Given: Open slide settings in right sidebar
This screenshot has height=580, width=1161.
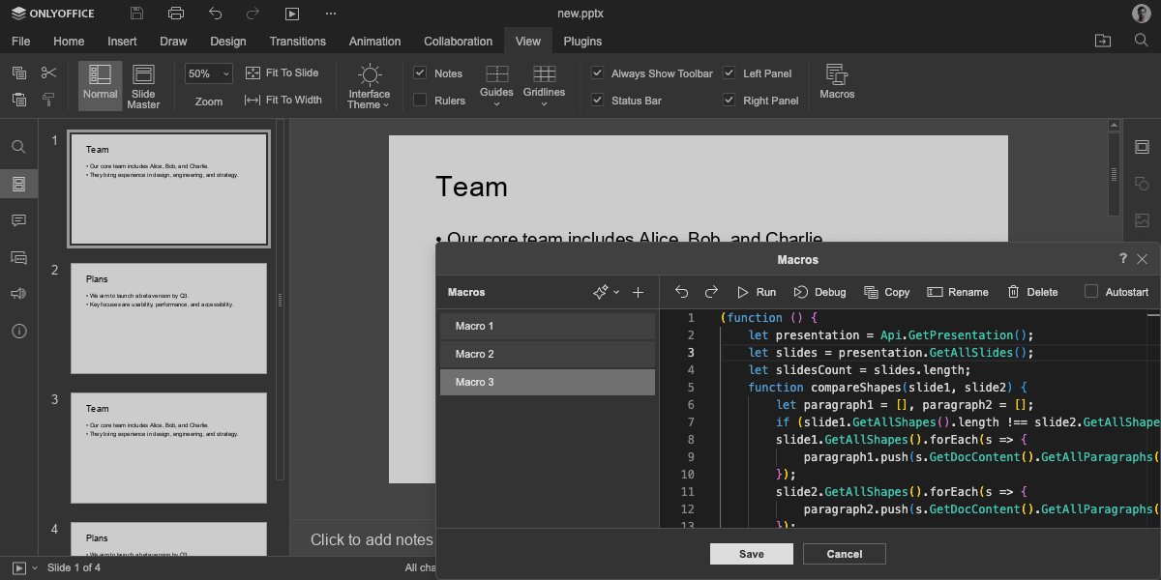Looking at the screenshot, I should tap(1142, 147).
